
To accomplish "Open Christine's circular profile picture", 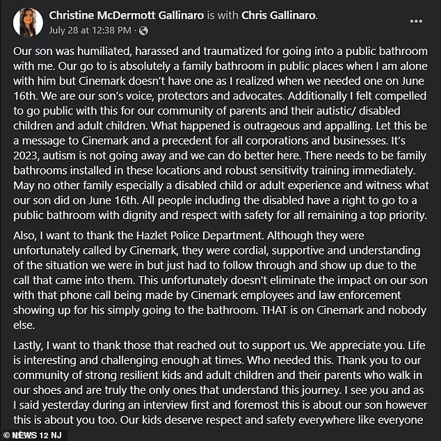I will point(28,22).
